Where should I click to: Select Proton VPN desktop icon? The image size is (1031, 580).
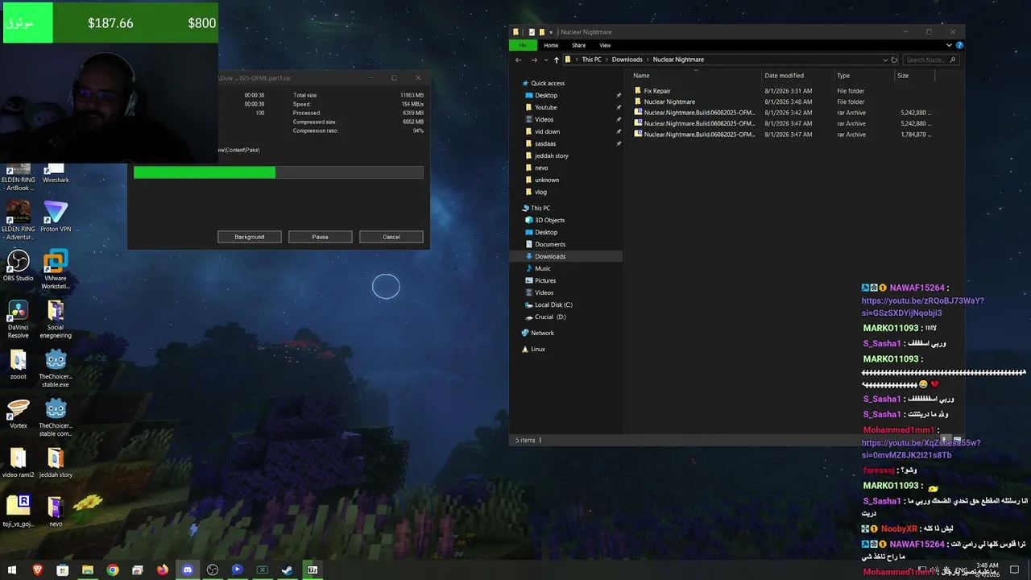coord(56,217)
